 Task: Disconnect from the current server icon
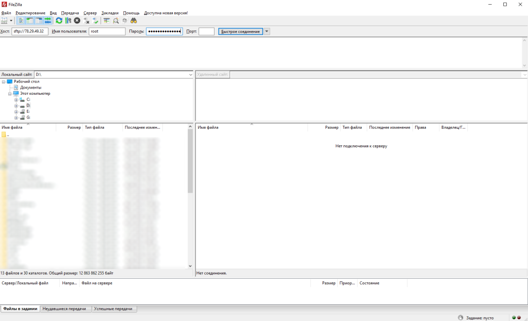(x=87, y=21)
